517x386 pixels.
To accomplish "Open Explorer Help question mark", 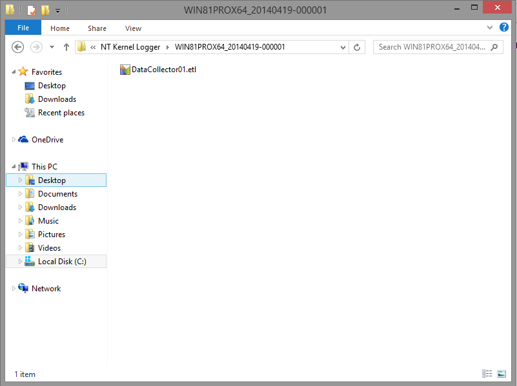I will click(504, 27).
